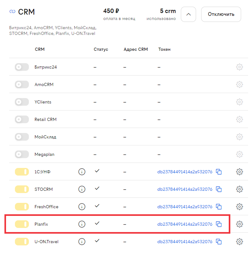The width and height of the screenshot is (250, 260).
Task: Disable the Planfix toggle
Action: (x=22, y=224)
